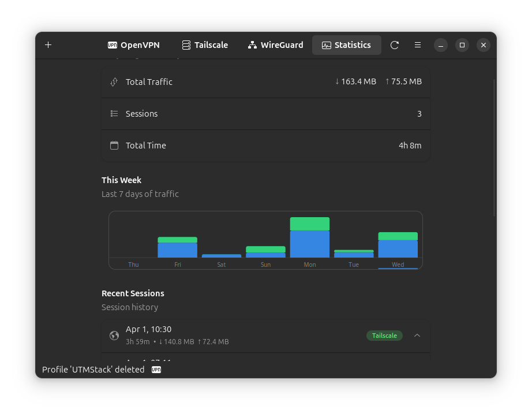Click the Total Time row label
The image size is (532, 417).
[145, 146]
